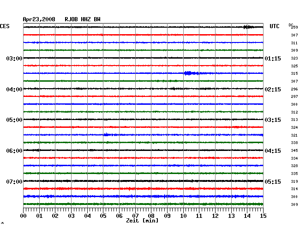Click the DC value 312

click(x=294, y=112)
